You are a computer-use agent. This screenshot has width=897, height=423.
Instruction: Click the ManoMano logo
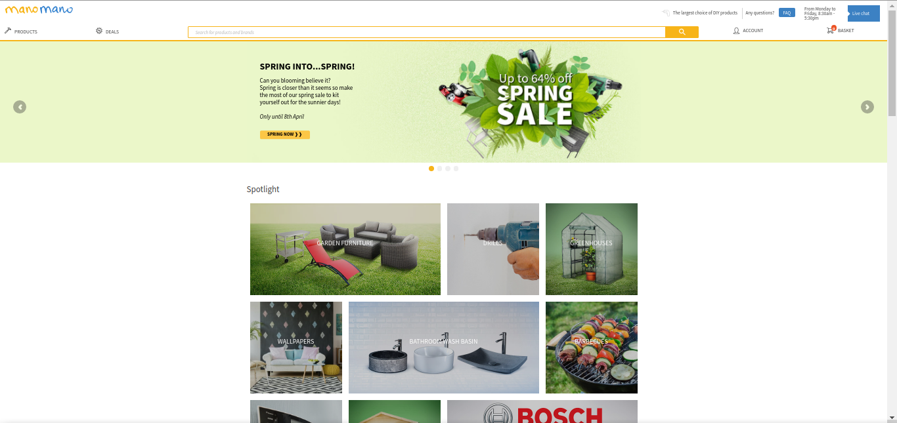click(39, 10)
